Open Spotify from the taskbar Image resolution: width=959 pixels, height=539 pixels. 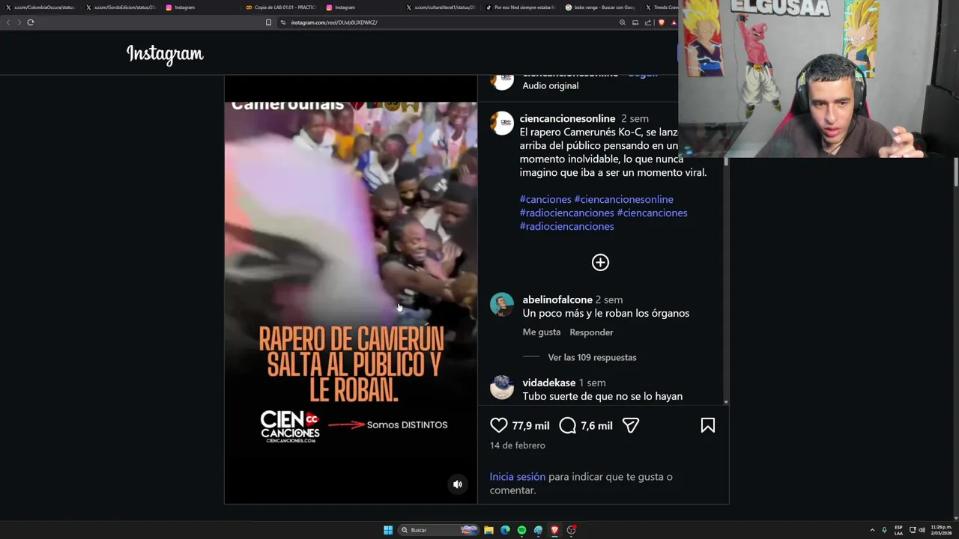[x=521, y=530]
